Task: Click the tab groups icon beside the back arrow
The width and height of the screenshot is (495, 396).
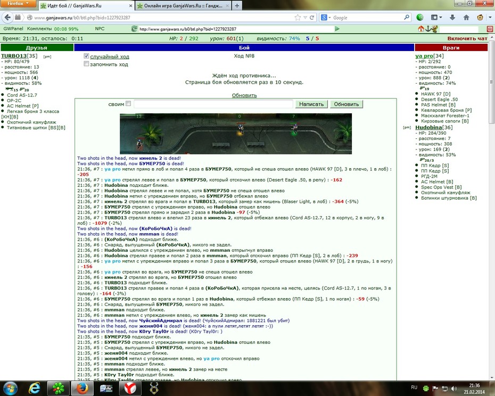Action: click(18, 18)
